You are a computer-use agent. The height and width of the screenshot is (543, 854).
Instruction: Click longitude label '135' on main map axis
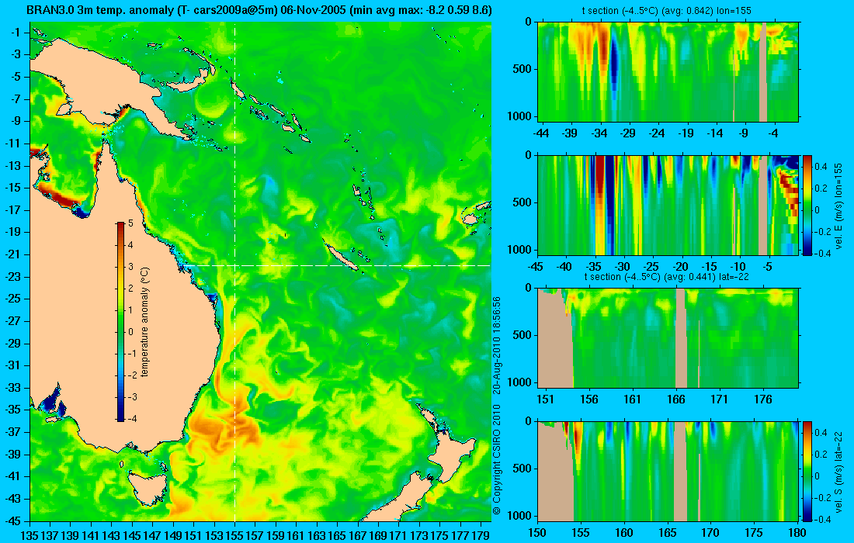(30, 535)
